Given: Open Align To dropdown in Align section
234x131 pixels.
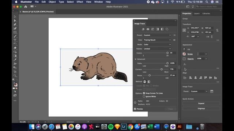Looking at the screenshot, I should (185, 78).
